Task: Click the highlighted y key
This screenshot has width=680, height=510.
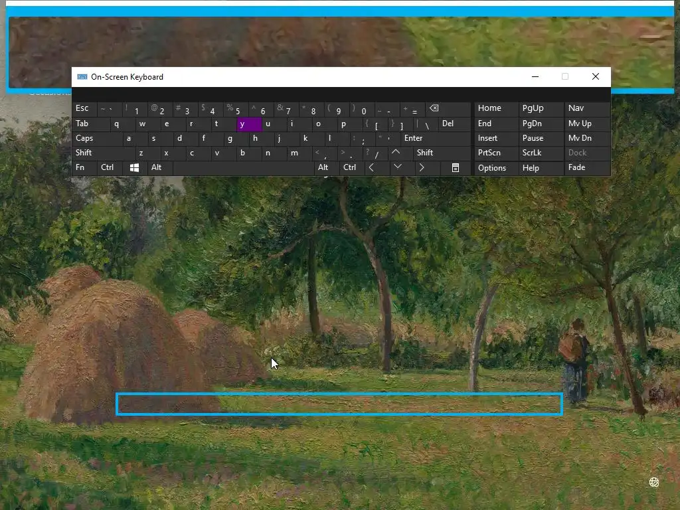Action: (249, 124)
